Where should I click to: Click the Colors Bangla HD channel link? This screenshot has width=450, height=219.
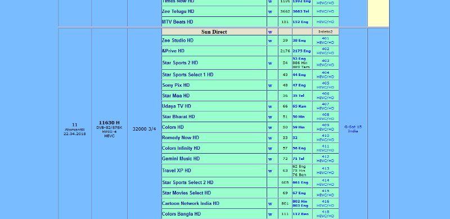(181, 214)
